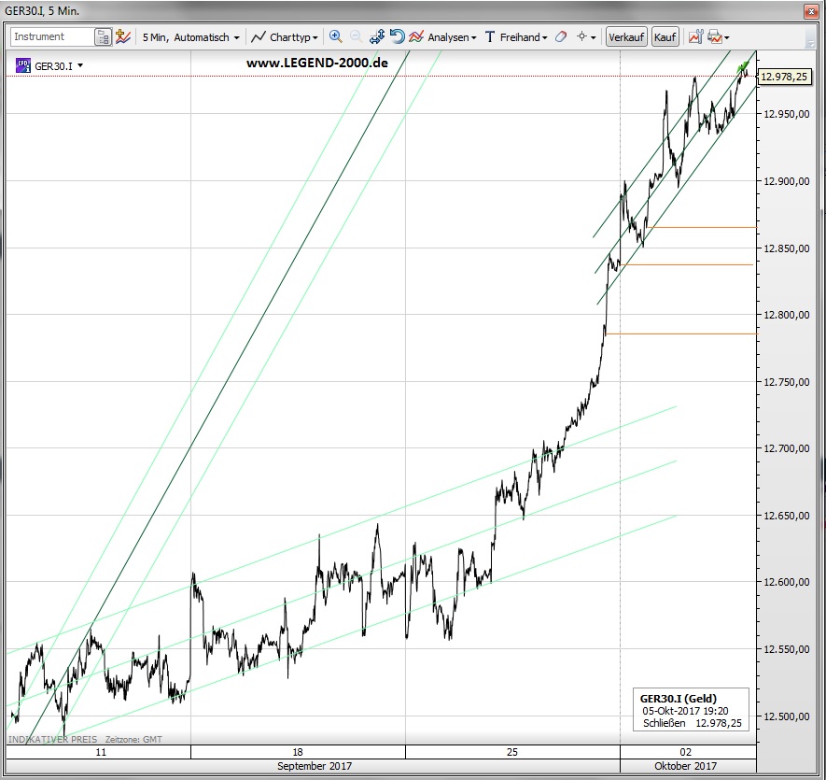Open the Analysen menu

coord(443,37)
